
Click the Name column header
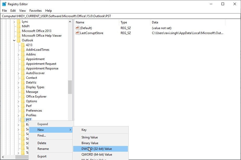tap(96, 22)
